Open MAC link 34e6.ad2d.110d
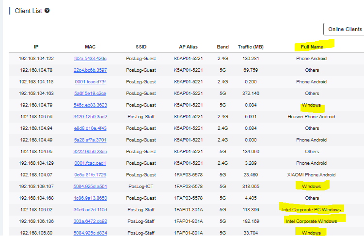Screen dimensions: 364x236 (x=90, y=209)
